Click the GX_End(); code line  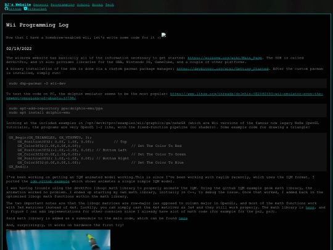pos(18,167)
